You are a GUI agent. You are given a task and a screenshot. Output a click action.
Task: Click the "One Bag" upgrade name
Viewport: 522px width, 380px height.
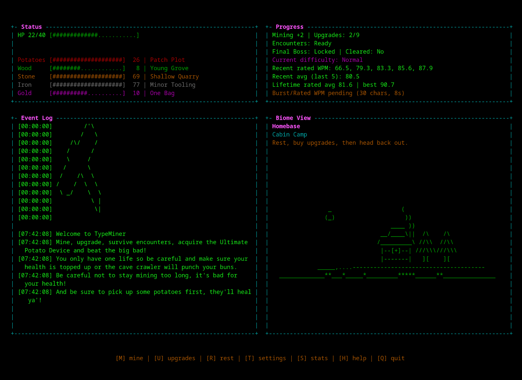[x=162, y=93]
